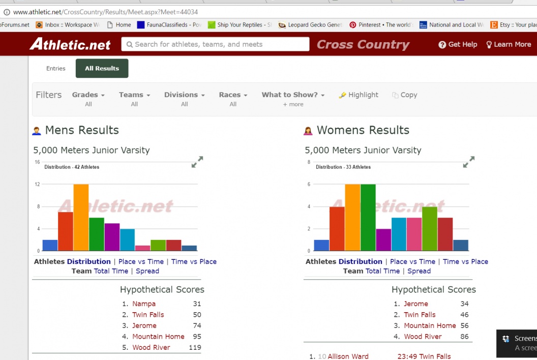Open Nampa team in Mens scores

point(144,304)
